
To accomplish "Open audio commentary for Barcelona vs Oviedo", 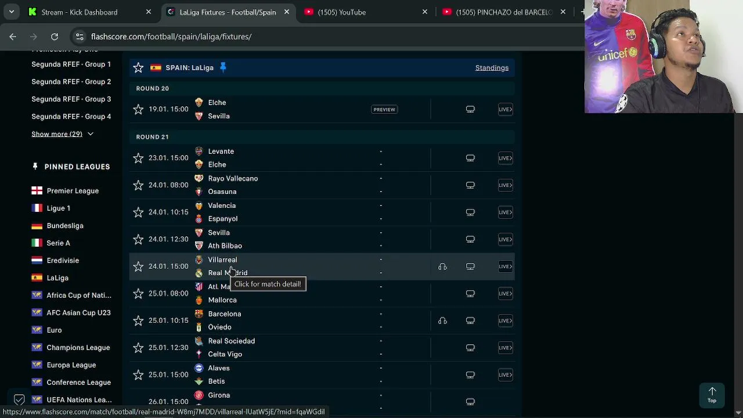I will 442,320.
